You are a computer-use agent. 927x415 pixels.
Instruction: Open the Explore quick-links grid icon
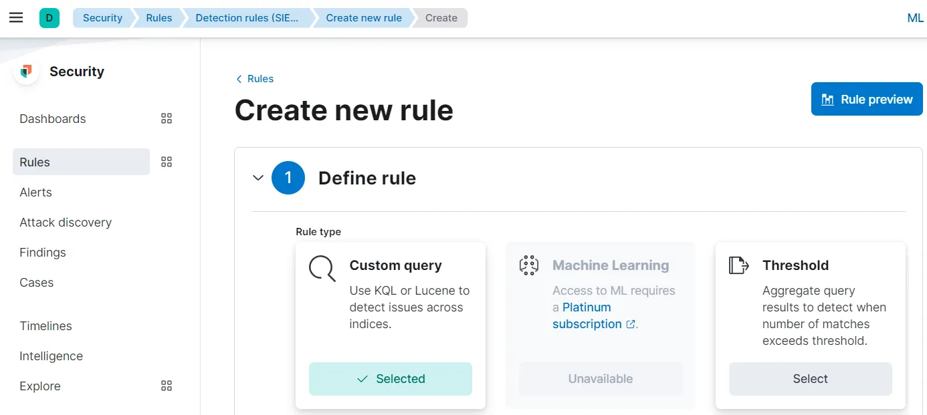166,386
